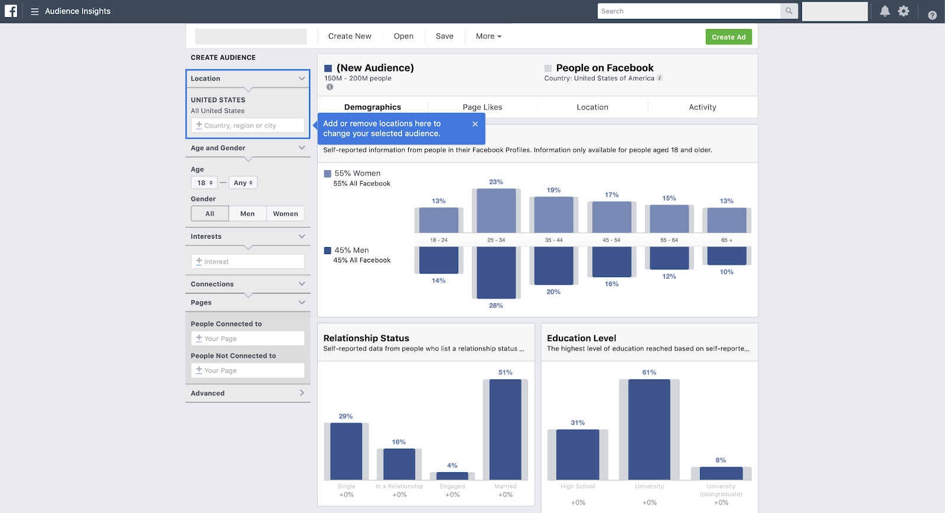Select the All gender option
The width and height of the screenshot is (945, 513).
(x=210, y=214)
